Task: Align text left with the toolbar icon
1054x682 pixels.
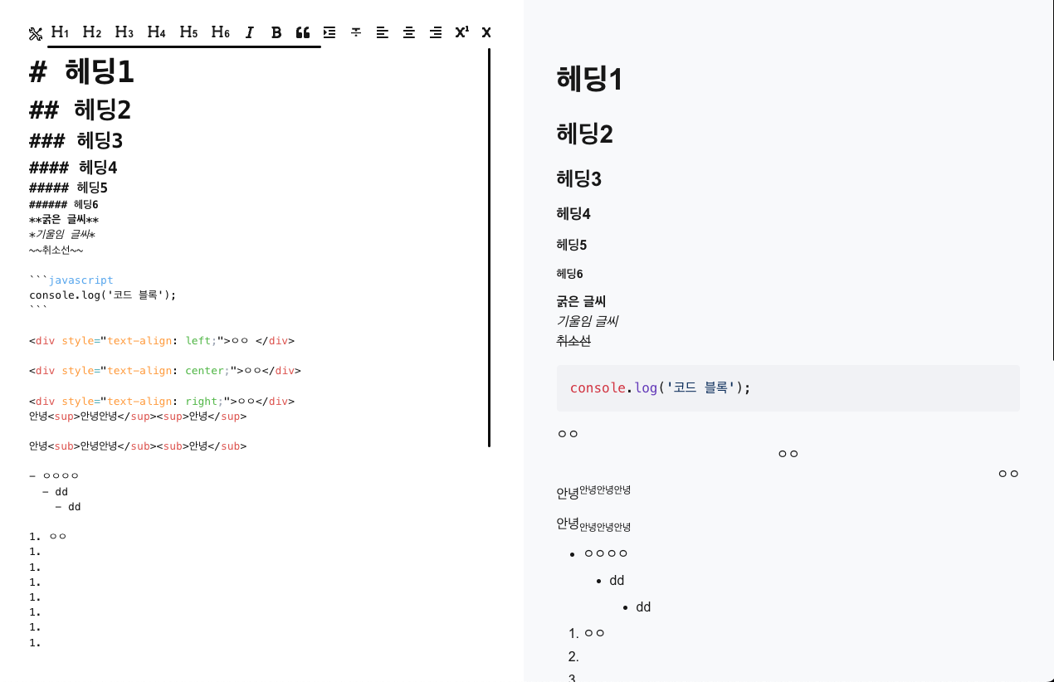Action: coord(383,32)
